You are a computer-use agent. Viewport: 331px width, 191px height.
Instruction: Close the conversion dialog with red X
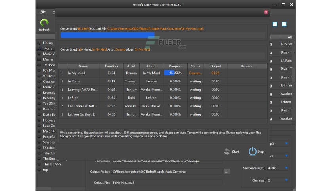(266, 12)
